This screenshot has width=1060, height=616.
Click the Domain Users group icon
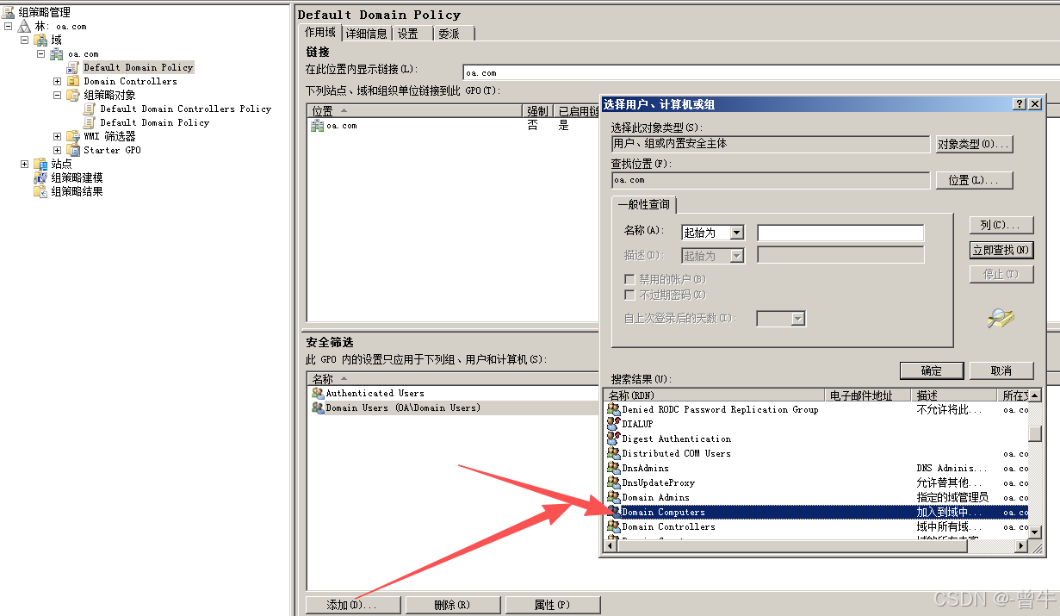(x=318, y=408)
